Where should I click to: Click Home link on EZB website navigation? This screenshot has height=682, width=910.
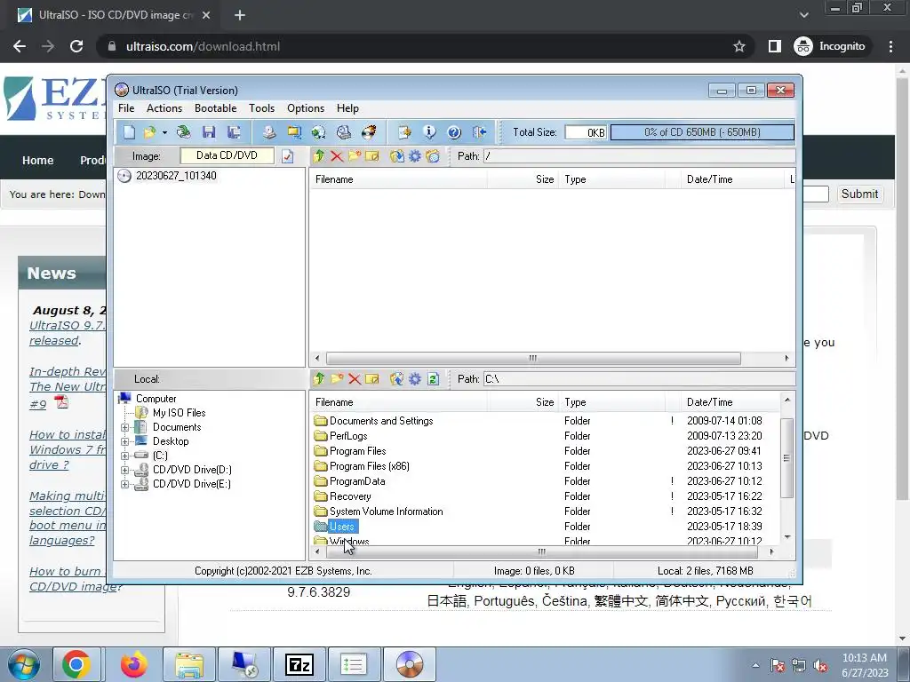tap(37, 161)
